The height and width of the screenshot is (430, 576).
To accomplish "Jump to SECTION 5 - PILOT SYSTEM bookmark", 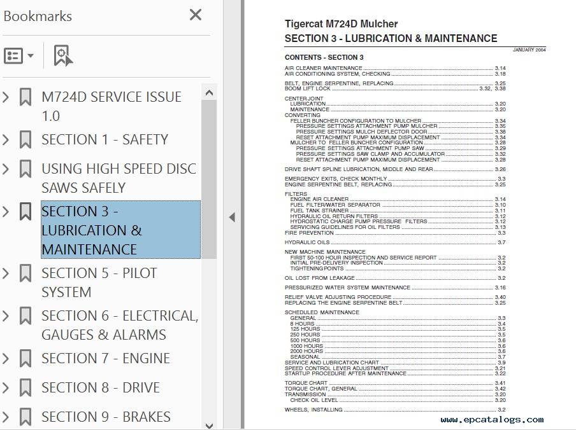I will 99,282.
